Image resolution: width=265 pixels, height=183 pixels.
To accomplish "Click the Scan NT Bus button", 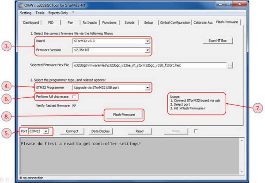I will click(x=217, y=41).
